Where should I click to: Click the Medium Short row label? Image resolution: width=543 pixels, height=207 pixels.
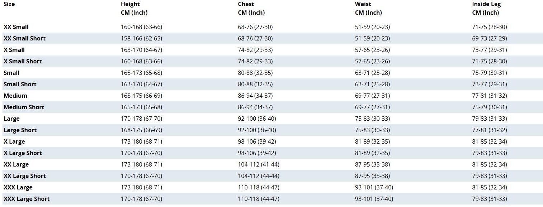coord(24,107)
